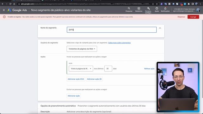The image size is (203, 114).
Task: Open the Chrome side panel icon
Action: tap(193, 4)
